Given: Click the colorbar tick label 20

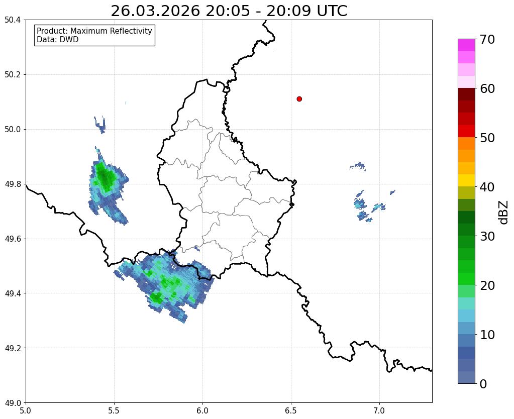Looking at the screenshot, I should click(x=487, y=285).
